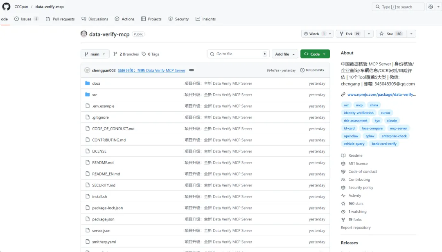Focus the Go to file input
This screenshot has height=252, width=442.
pyautogui.click(x=239, y=54)
